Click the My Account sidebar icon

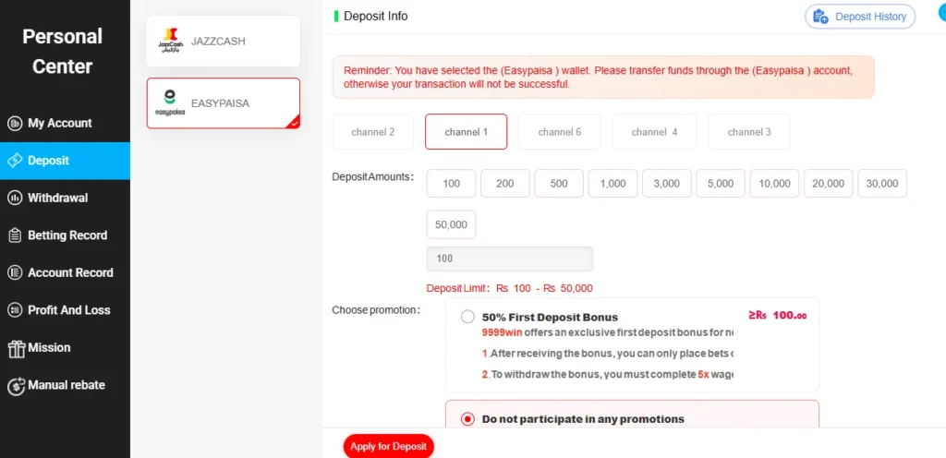pos(15,124)
